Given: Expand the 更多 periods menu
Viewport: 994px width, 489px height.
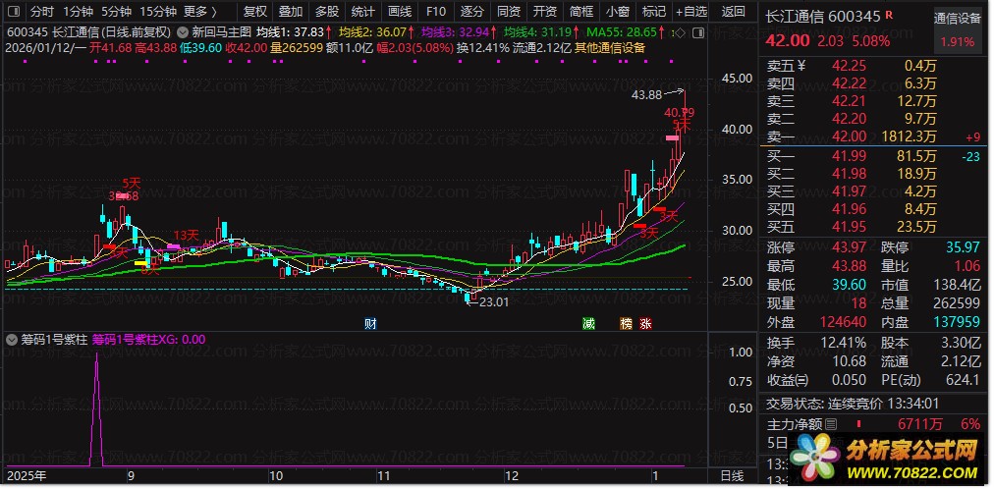Looking at the screenshot, I should pos(200,12).
